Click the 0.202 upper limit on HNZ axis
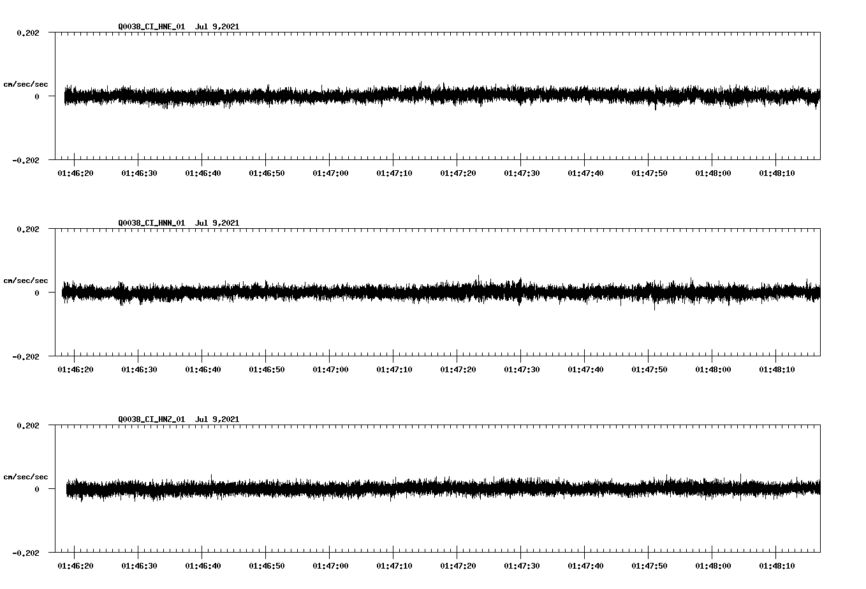The height and width of the screenshot is (589, 866). pyautogui.click(x=27, y=425)
